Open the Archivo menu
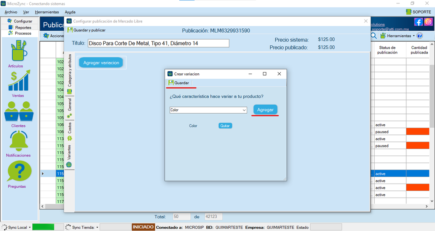The height and width of the screenshot is (231, 435). pyautogui.click(x=11, y=12)
